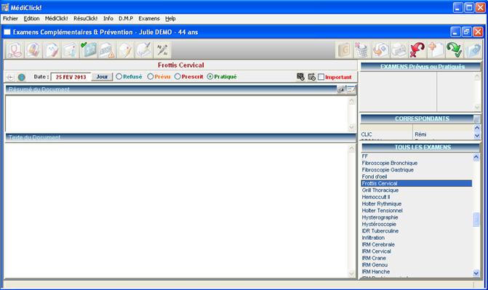Click up arrow of Tous les Examens scrollbar
This screenshot has height=290, width=488.
476,157
